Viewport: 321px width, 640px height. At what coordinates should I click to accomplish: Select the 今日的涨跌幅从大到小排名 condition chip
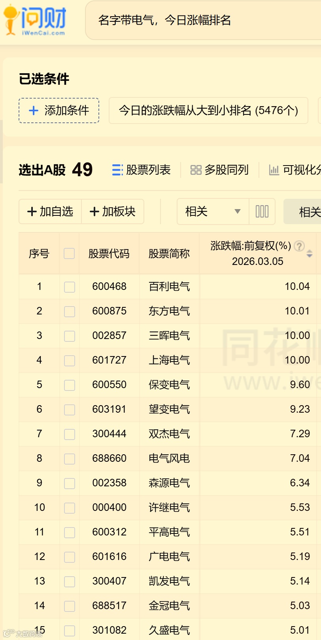pos(208,110)
